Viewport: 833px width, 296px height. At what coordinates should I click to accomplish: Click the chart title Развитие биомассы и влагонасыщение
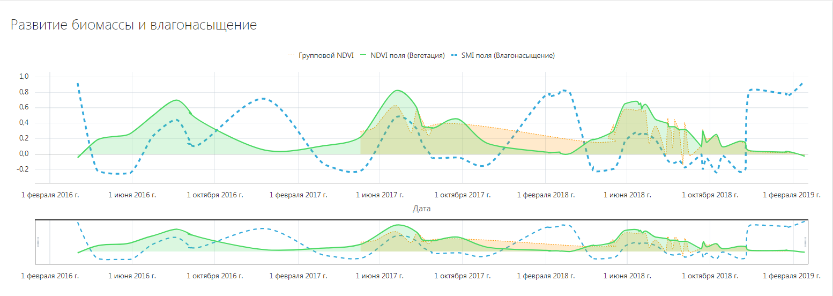[133, 25]
